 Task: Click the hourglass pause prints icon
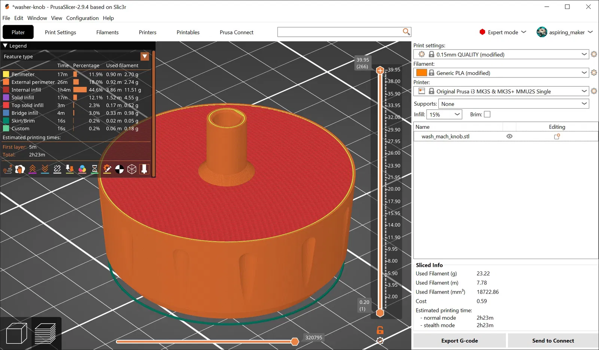tap(95, 170)
